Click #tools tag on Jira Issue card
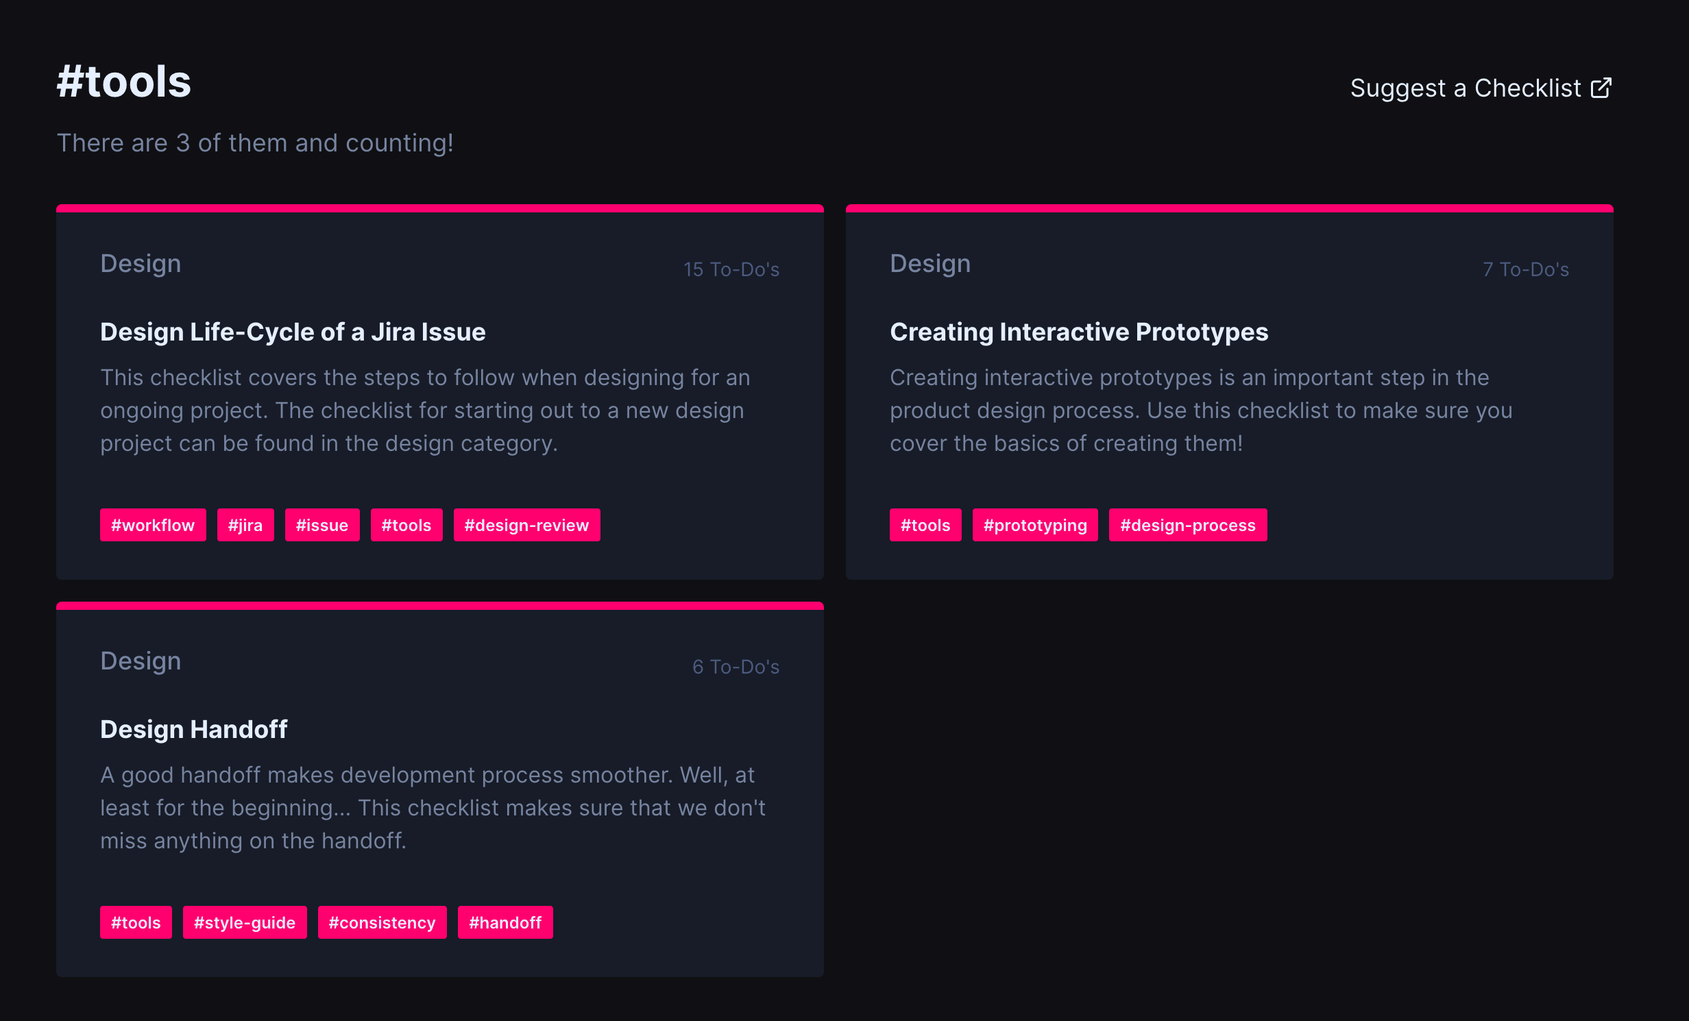Screen dimensions: 1689x1021 (x=406, y=526)
